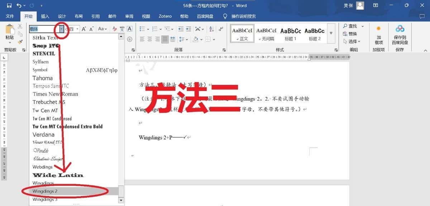Apply the 正文 style
This screenshot has height=206, width=430.
click(x=243, y=34)
